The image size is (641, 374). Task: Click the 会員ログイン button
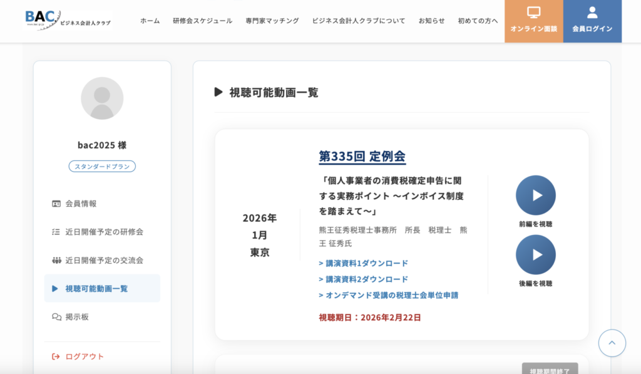(x=592, y=21)
